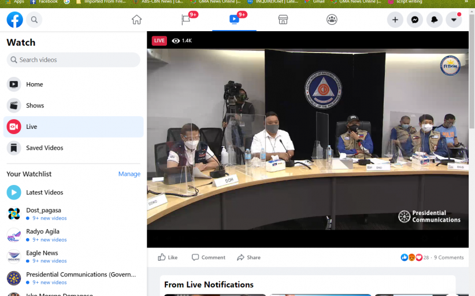
Task: Open the notifications bell
Action: coord(435,20)
